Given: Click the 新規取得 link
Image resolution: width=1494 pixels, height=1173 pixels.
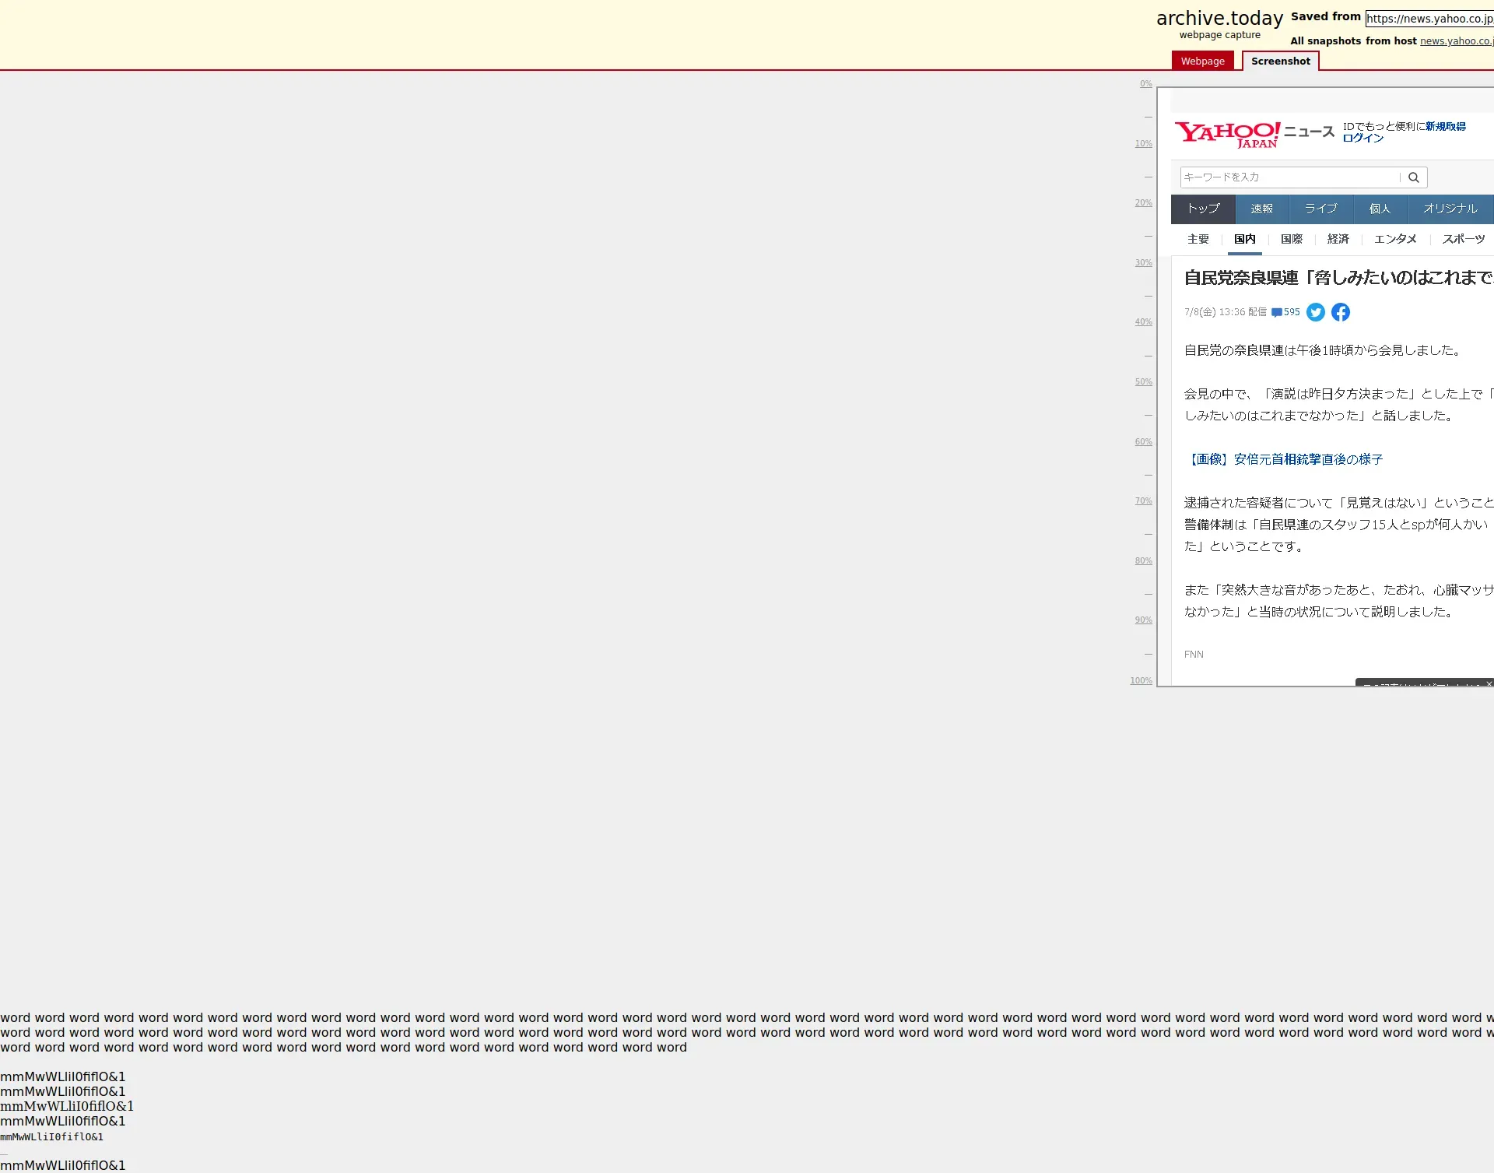Looking at the screenshot, I should click(x=1445, y=126).
